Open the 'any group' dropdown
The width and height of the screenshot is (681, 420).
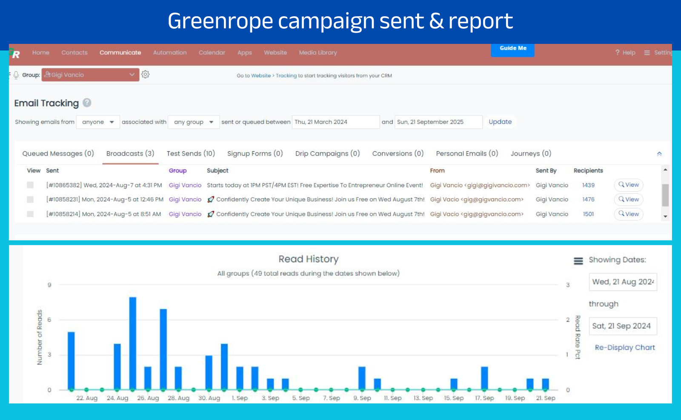pyautogui.click(x=194, y=122)
